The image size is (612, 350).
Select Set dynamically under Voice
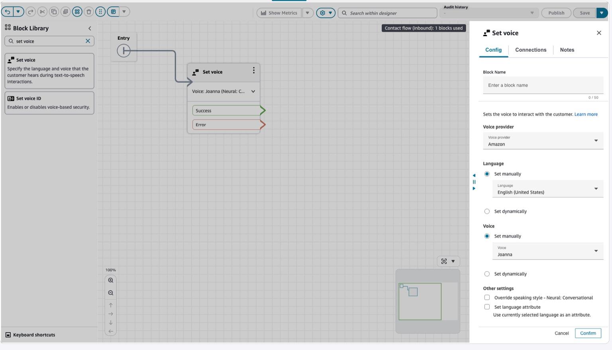(x=487, y=274)
